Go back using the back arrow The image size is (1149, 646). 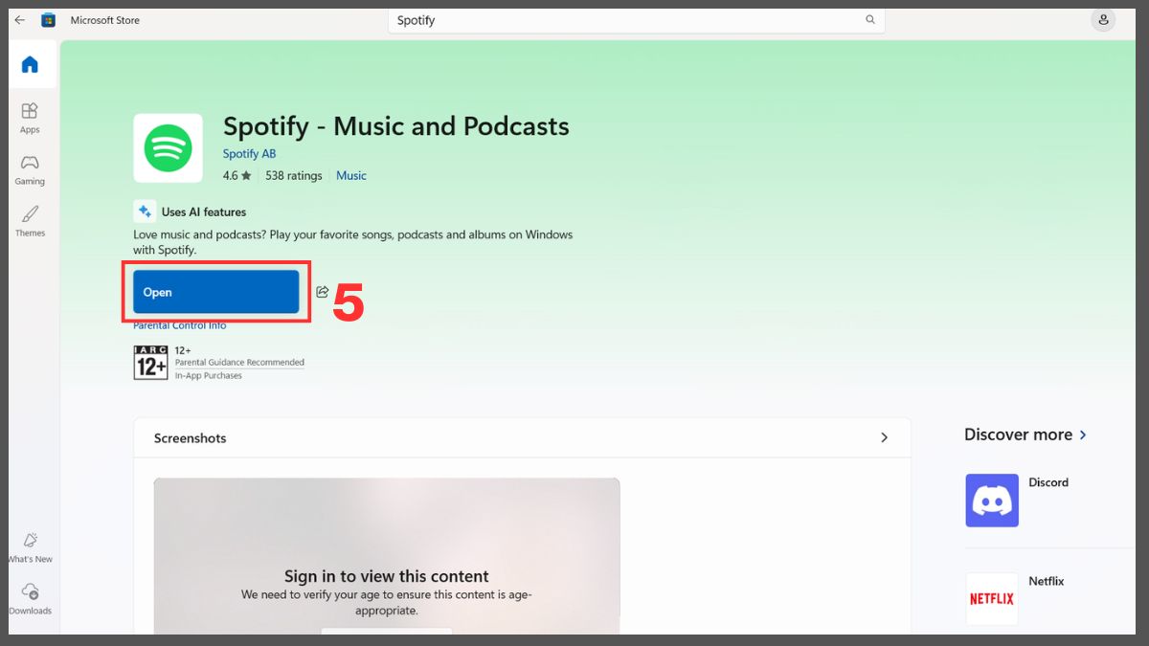[x=19, y=20]
